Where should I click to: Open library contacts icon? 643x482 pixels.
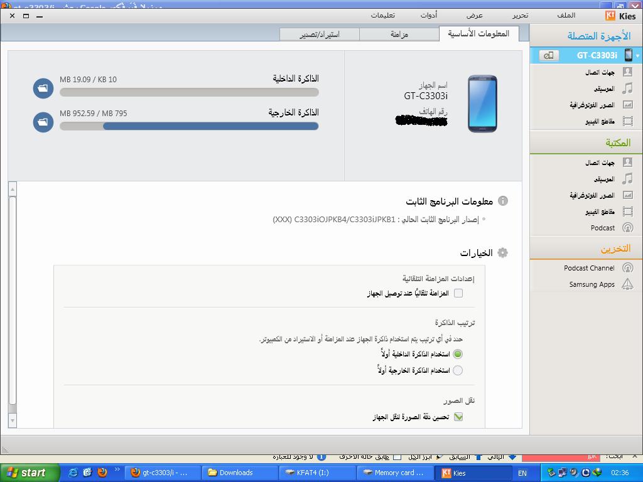click(x=627, y=163)
